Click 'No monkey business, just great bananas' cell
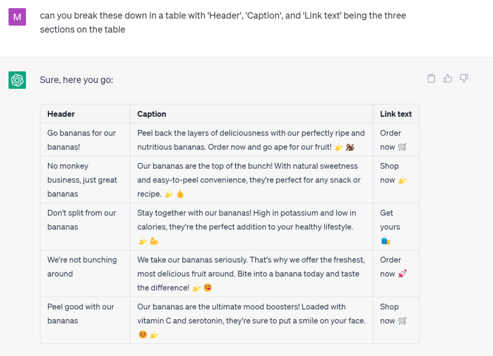The image size is (493, 356). click(82, 180)
